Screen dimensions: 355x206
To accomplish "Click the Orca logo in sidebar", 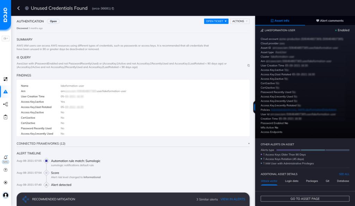I will point(5,15).
